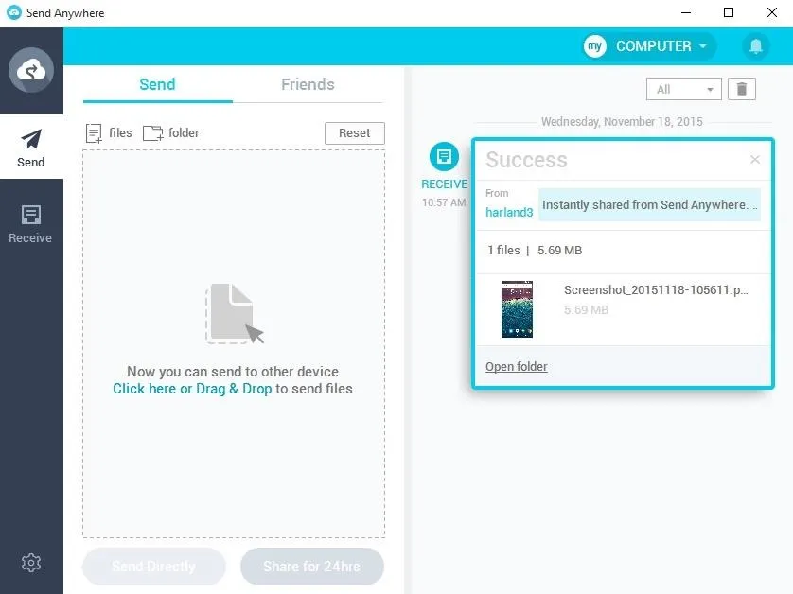
Task: Open the received screenshot thumbnail
Action: tap(517, 309)
